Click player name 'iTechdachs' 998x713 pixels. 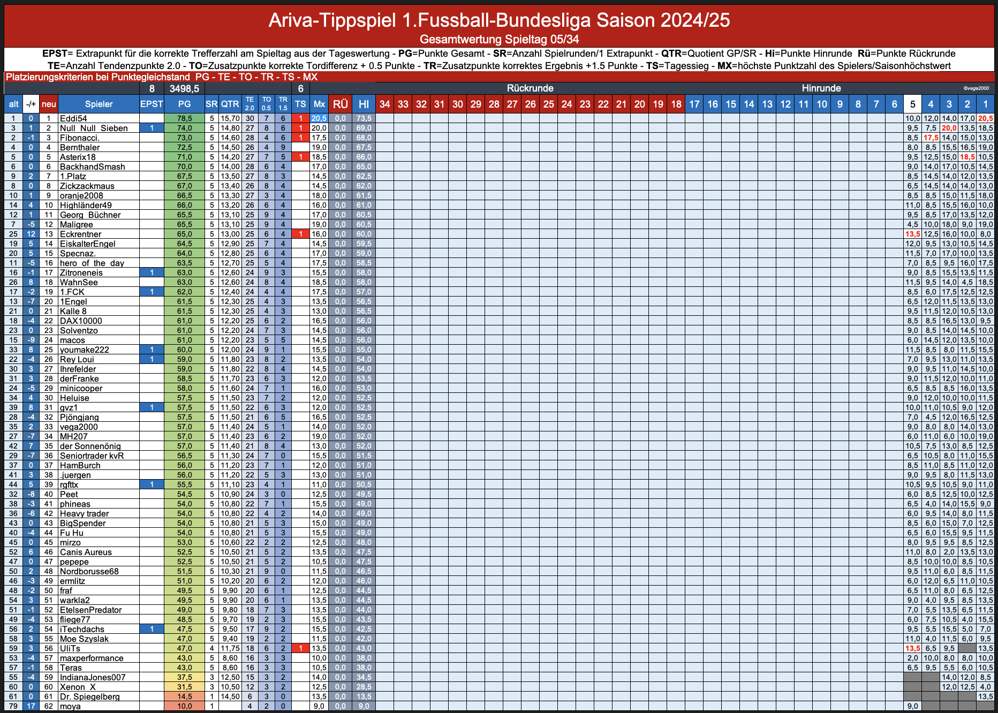[82, 629]
